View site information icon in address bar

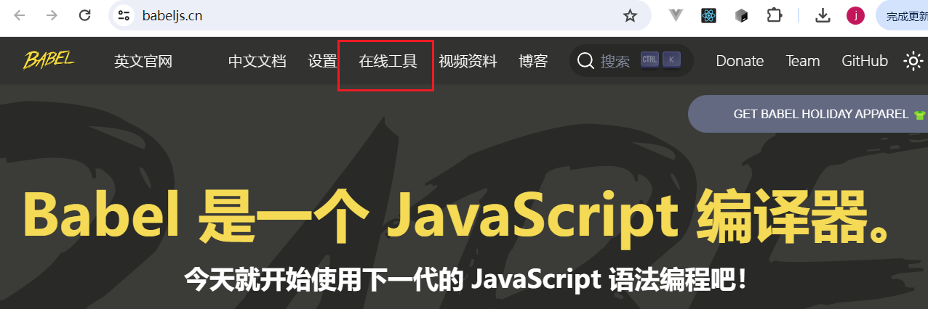[x=124, y=15]
